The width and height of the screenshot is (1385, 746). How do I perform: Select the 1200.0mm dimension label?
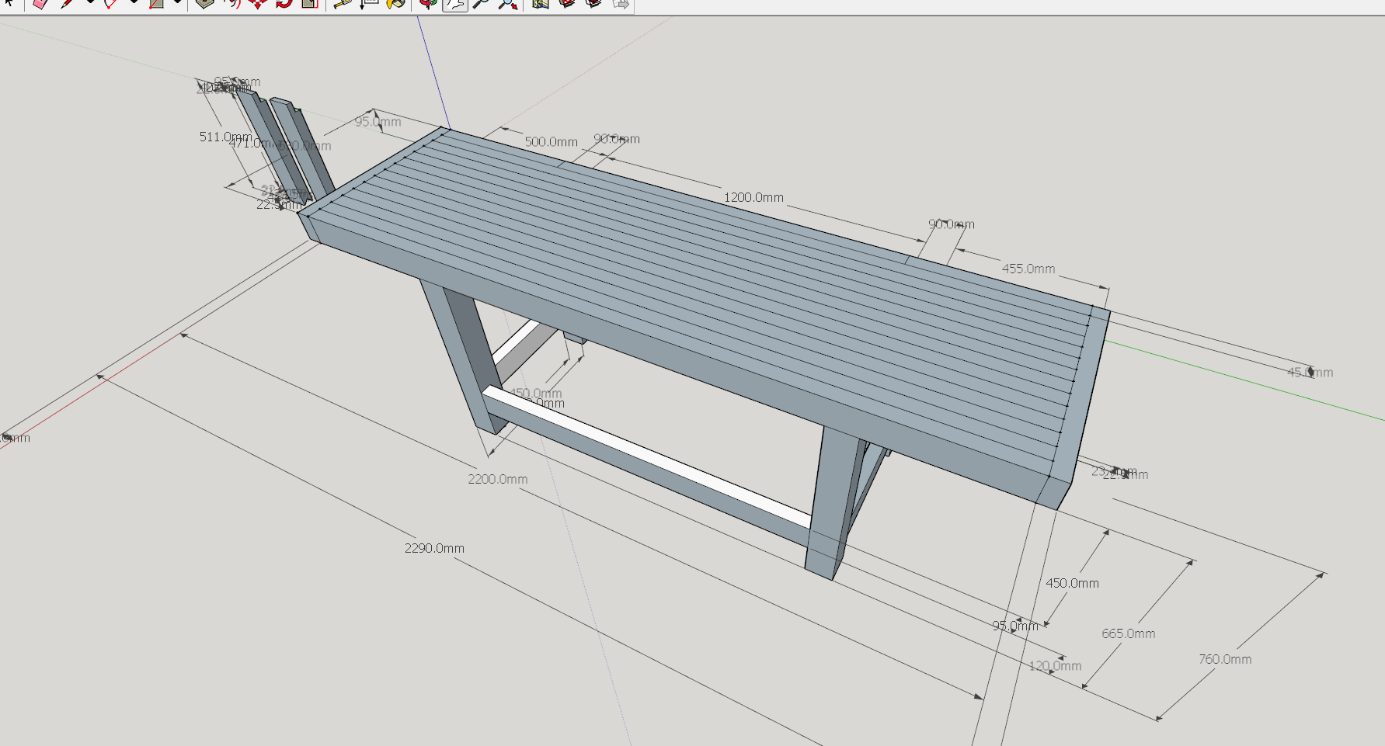pos(753,197)
